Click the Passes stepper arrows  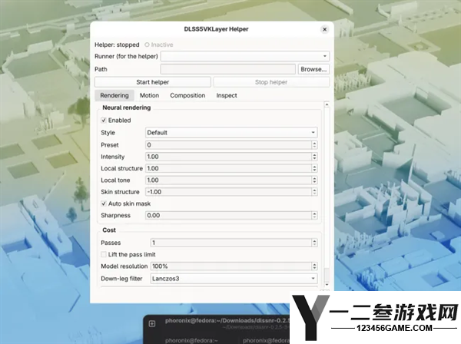tap(314, 243)
